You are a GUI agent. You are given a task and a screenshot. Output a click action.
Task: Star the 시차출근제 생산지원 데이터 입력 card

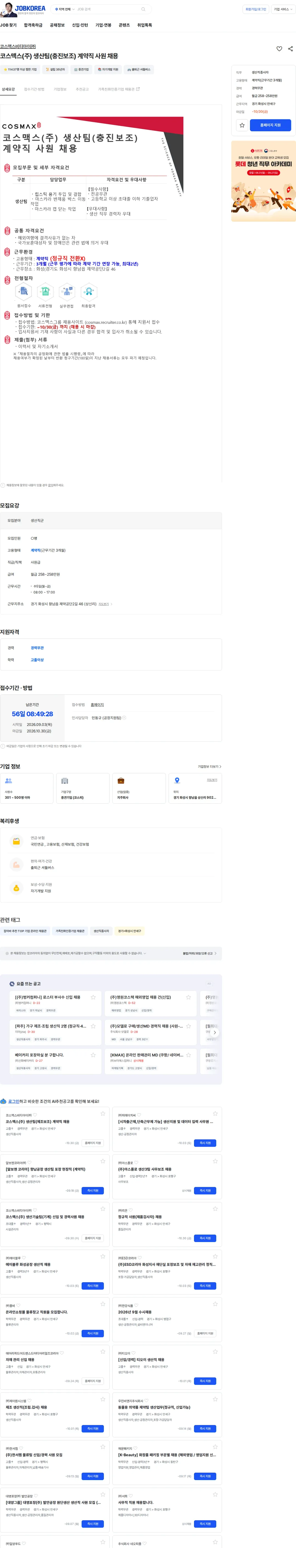[x=215, y=1114]
